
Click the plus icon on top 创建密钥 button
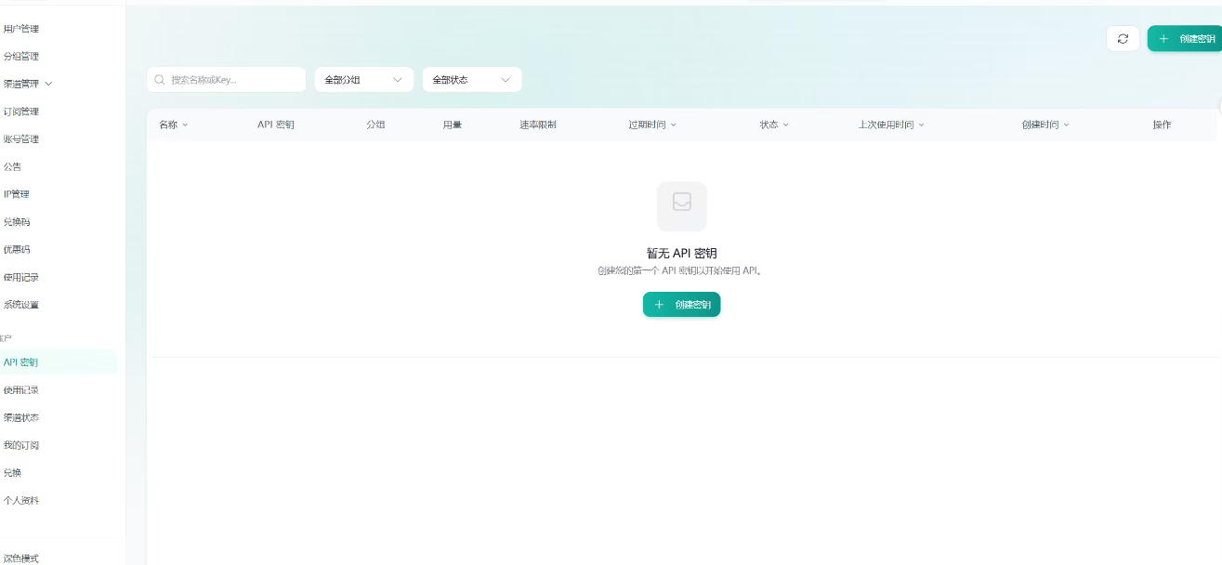[x=1163, y=38]
